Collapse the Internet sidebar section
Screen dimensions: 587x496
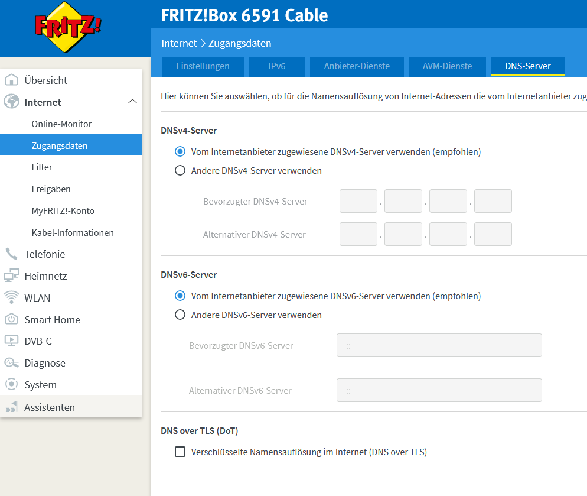pyautogui.click(x=132, y=102)
